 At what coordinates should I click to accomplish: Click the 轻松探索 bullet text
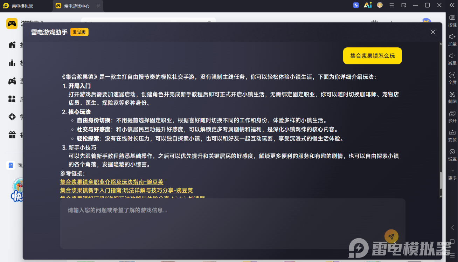click(88, 138)
